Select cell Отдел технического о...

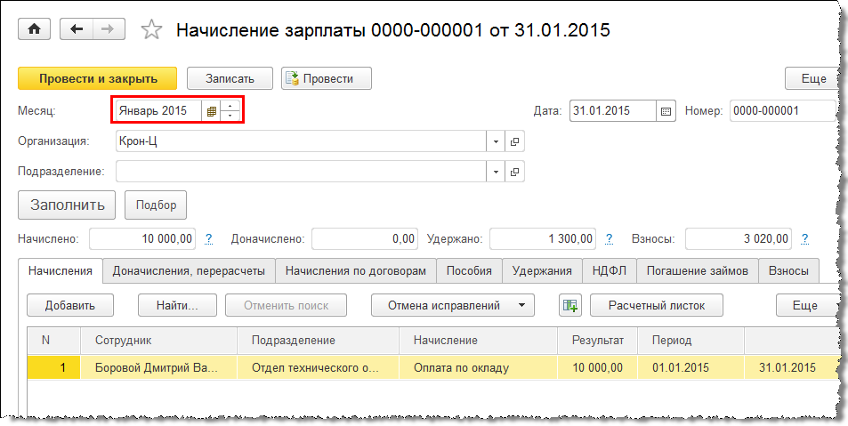click(x=318, y=367)
